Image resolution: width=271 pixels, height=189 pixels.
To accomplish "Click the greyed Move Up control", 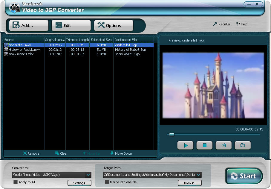I will [x=91, y=153].
